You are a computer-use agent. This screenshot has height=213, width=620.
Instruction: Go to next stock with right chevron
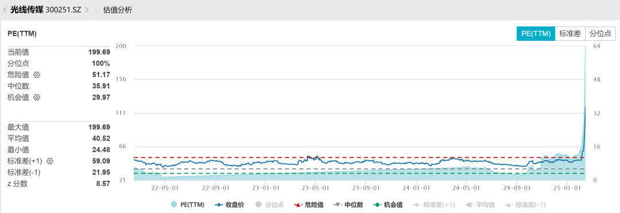pos(87,10)
